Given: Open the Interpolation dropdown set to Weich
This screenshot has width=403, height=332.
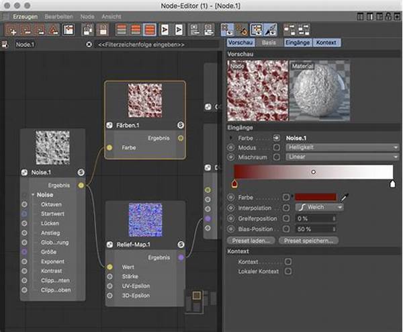Looking at the screenshot, I should pos(319,208).
